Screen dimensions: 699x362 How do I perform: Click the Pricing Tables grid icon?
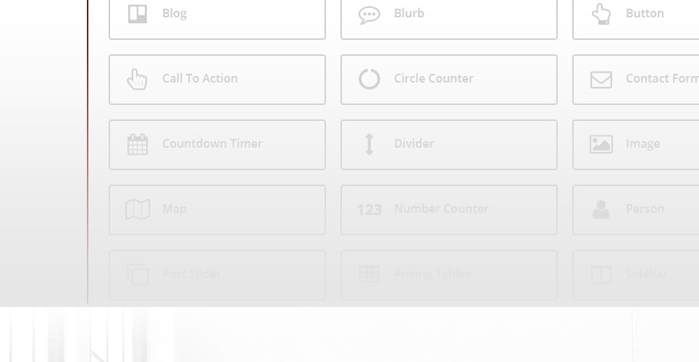(369, 274)
